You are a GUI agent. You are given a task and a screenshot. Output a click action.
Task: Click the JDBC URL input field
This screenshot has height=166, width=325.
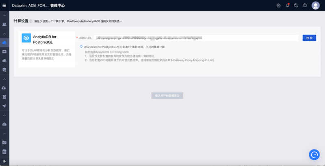[x=197, y=38]
